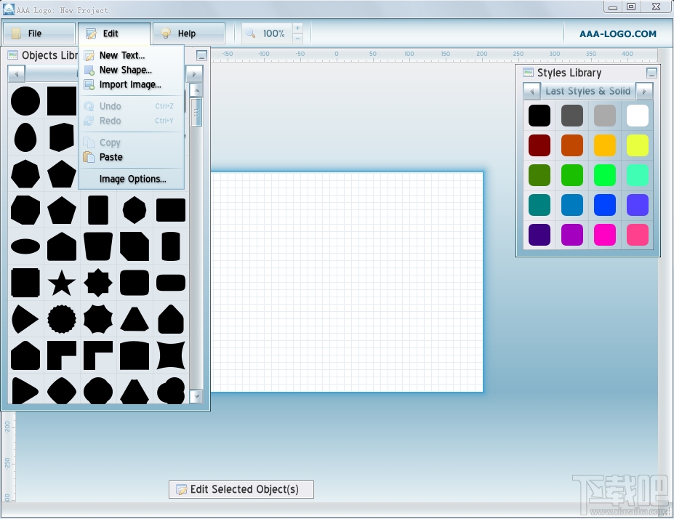Select the scalloped circle seal shape
Image resolution: width=674 pixels, height=519 pixels.
point(62,319)
